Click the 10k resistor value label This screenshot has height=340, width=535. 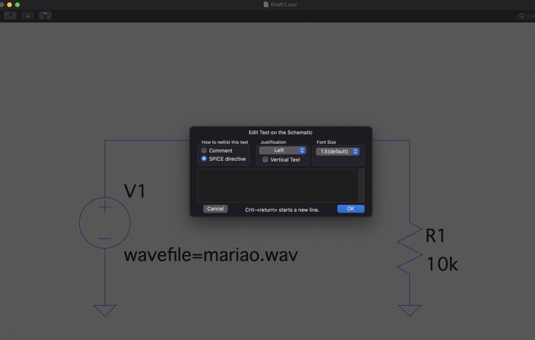442,264
